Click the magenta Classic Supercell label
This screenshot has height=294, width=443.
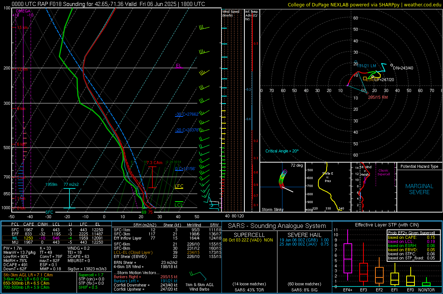(x=383, y=172)
